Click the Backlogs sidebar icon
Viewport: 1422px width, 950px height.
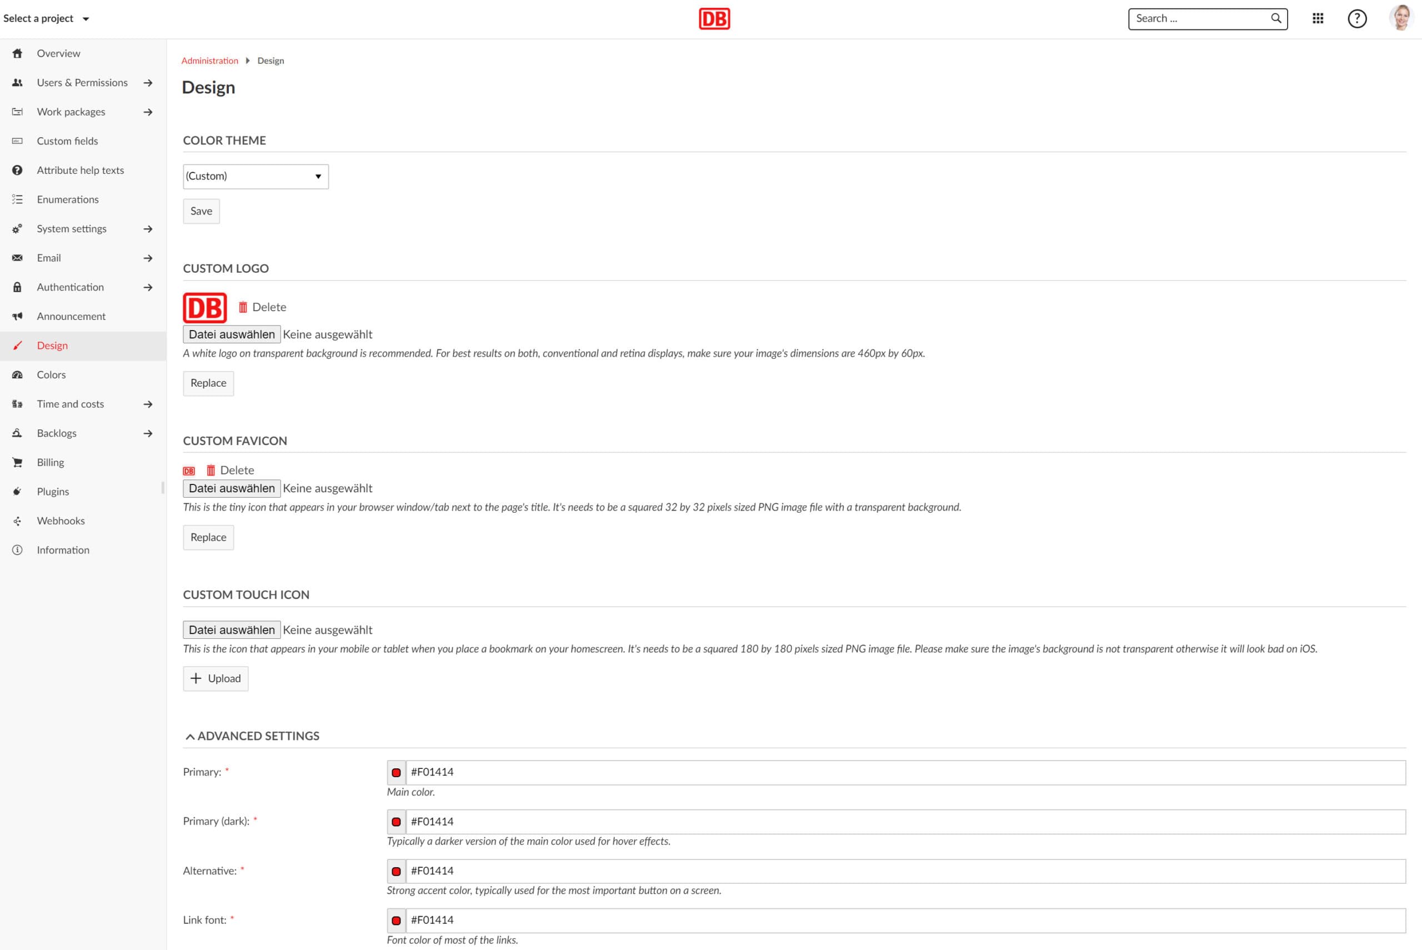tap(17, 433)
